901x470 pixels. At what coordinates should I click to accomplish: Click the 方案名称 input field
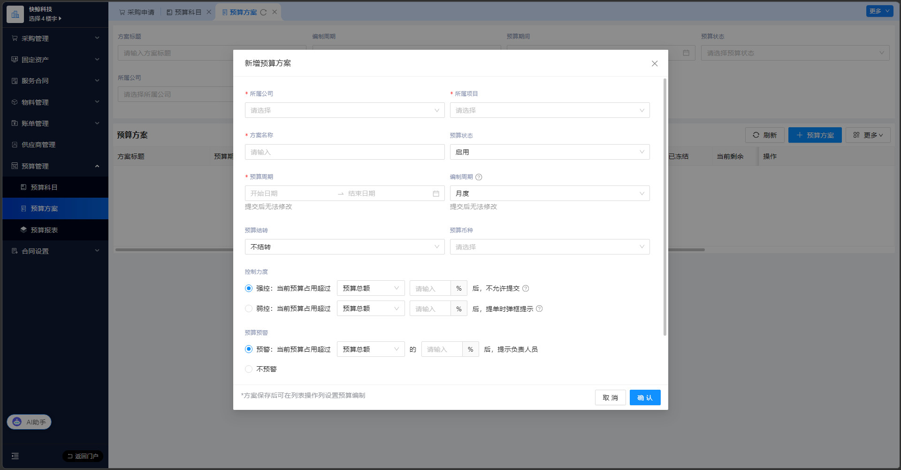344,152
